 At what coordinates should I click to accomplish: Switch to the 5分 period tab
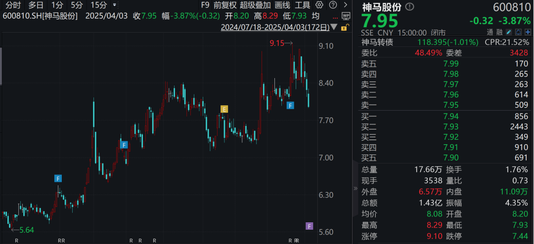(x=77, y=5)
